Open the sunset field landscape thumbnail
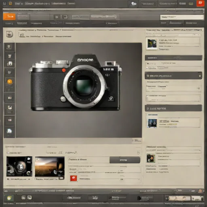The image size is (207, 207). [50, 167]
